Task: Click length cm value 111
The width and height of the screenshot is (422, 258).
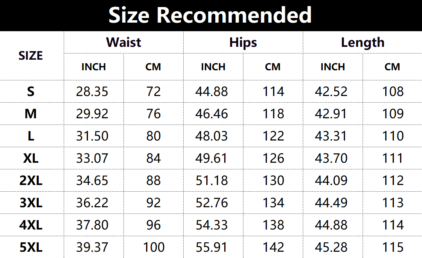Action: 393,158
